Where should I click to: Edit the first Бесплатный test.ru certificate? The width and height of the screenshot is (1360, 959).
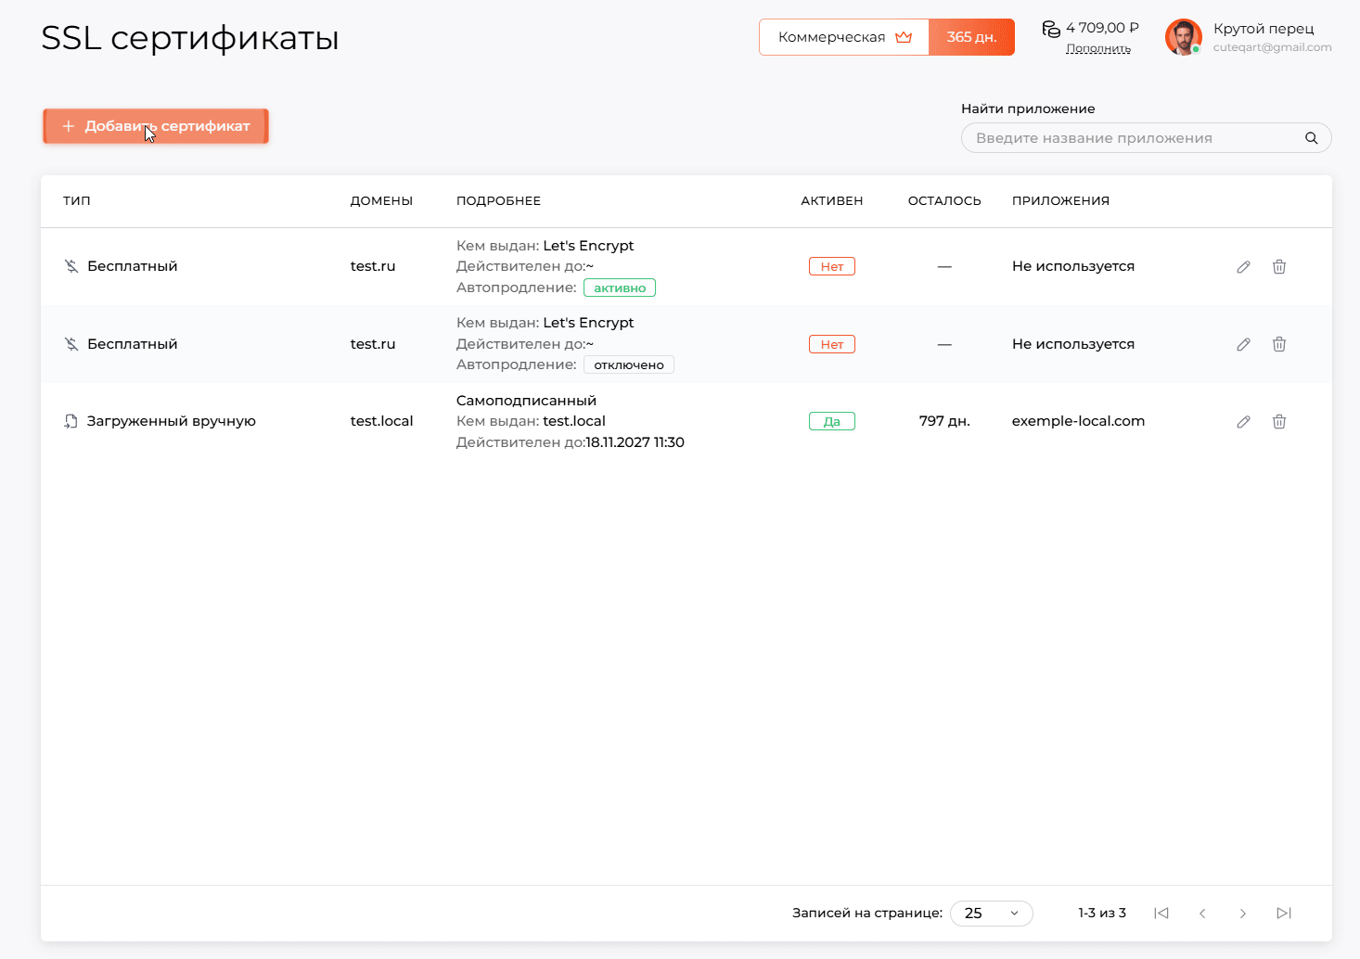[1243, 267]
